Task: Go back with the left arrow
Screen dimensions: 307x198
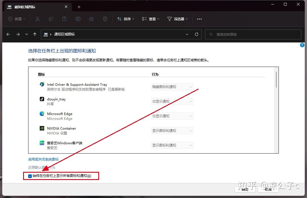Action: [x=8, y=34]
